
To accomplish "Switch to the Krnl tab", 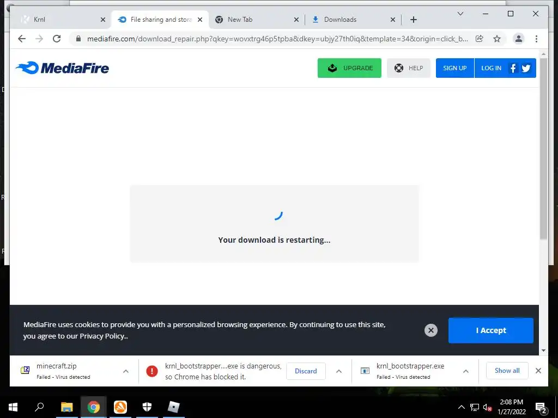I will 60,20.
